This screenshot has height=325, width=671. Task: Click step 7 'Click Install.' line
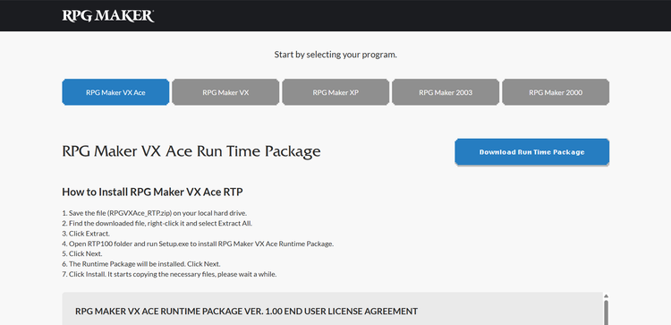tap(169, 274)
